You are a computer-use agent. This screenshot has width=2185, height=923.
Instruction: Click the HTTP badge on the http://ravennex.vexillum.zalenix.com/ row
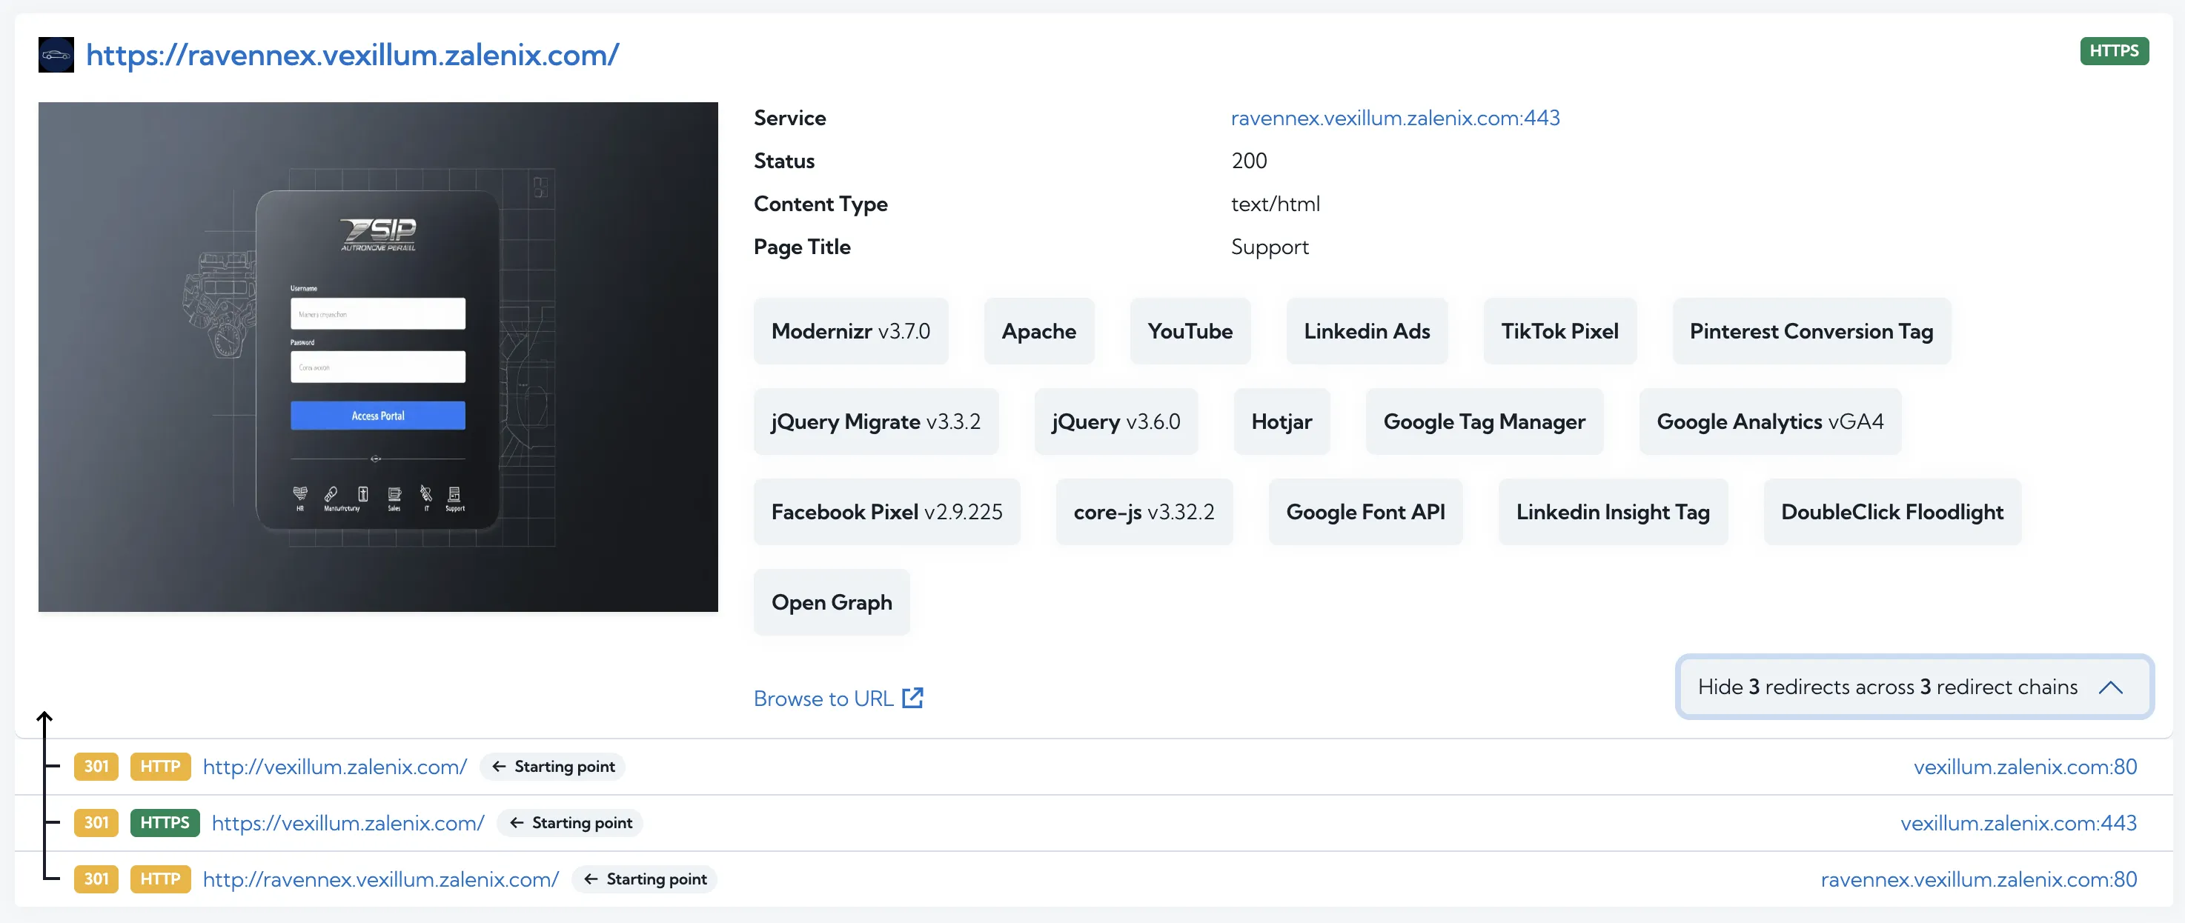(160, 879)
